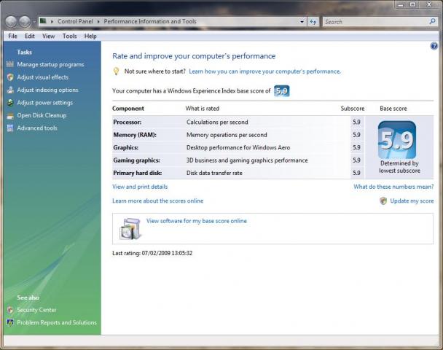Close the Performance Information window
Viewport: 443px width, 350px height.
coord(429,4)
